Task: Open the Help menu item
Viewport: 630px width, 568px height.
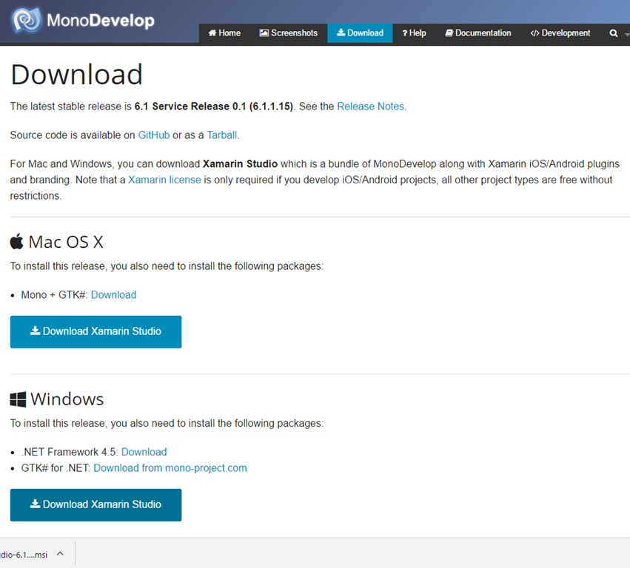Action: coord(414,33)
